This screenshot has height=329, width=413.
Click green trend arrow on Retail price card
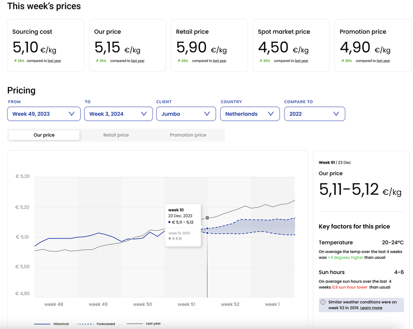pos(178,61)
